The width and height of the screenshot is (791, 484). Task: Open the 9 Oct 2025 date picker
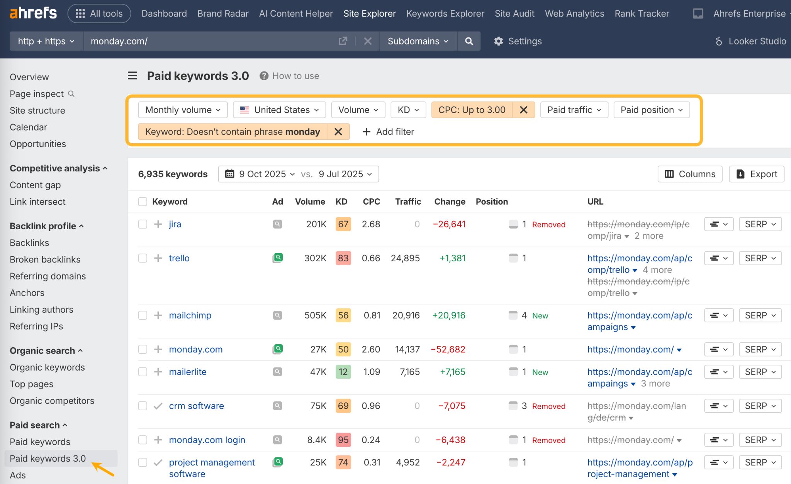tap(261, 174)
